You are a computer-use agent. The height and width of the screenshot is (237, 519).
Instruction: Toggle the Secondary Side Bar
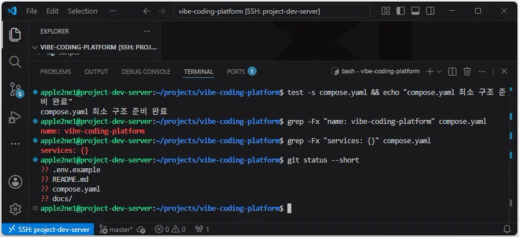point(430,11)
